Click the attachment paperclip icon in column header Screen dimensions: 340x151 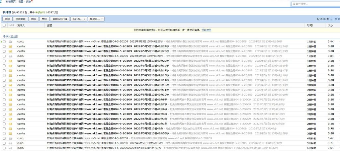click(x=13, y=25)
